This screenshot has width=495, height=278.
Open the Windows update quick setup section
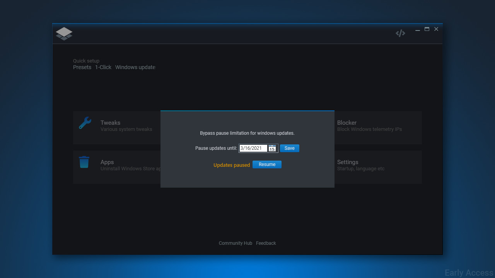coord(135,67)
